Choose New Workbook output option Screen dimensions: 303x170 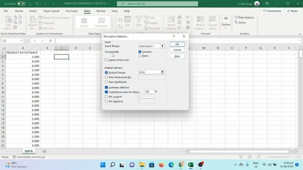pyautogui.click(x=106, y=82)
